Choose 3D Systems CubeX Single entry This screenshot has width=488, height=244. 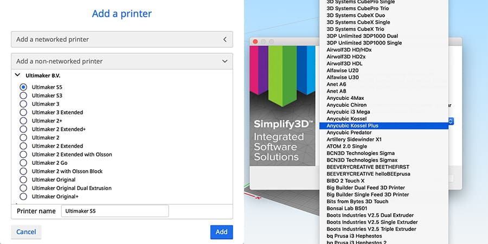[x=384, y=22]
